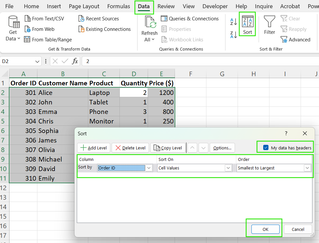Reapply the filter
The width and height of the screenshot is (319, 243).
tap(293, 29)
